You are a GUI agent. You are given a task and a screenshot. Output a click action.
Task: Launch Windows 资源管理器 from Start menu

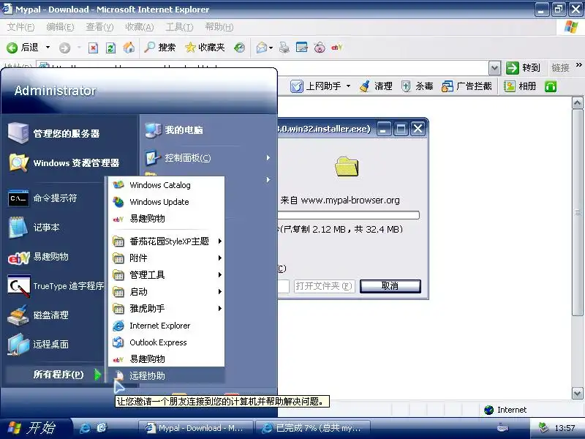[64, 163]
